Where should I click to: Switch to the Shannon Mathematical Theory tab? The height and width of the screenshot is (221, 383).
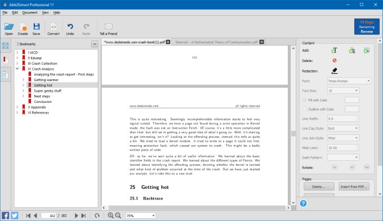(216, 42)
